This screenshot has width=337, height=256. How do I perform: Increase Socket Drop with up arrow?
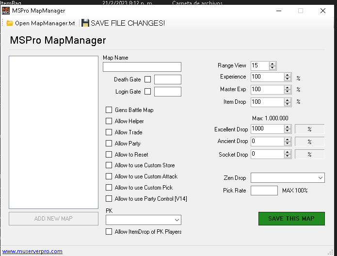coord(288,152)
